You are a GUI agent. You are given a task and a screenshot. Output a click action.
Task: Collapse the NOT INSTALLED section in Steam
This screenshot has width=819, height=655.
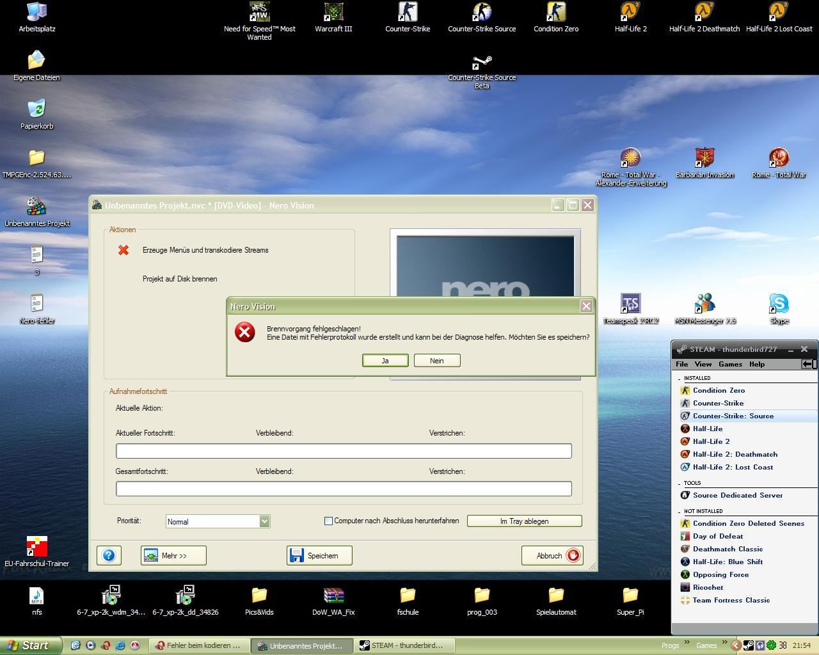pos(680,512)
